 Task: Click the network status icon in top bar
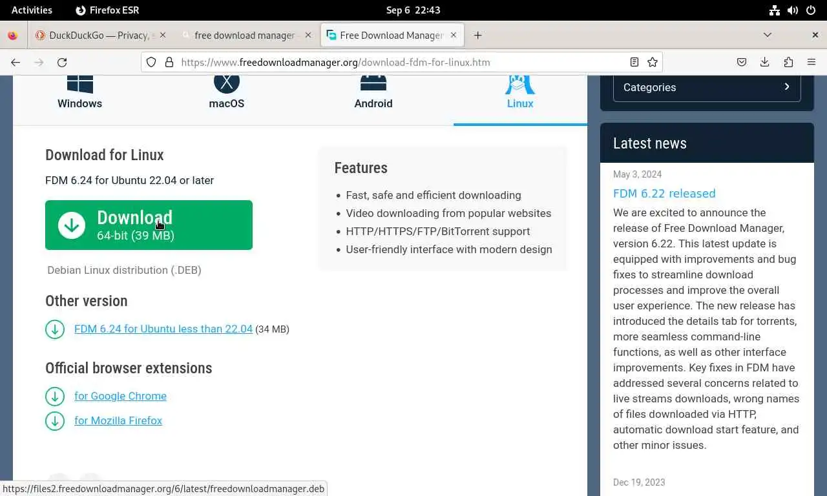775,10
